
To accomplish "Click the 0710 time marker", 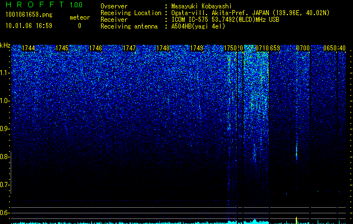I will tap(262, 48).
